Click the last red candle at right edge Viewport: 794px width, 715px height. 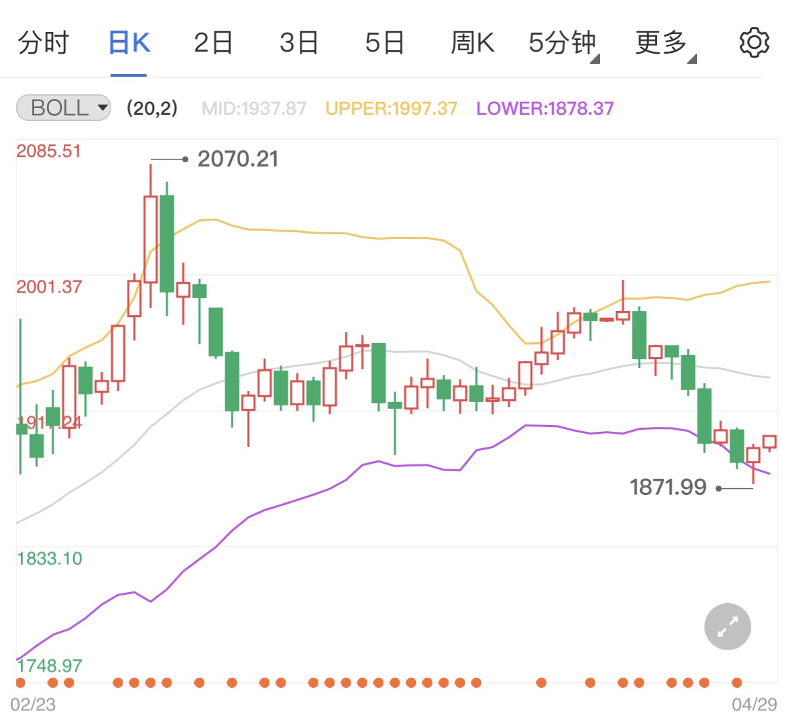coord(770,442)
